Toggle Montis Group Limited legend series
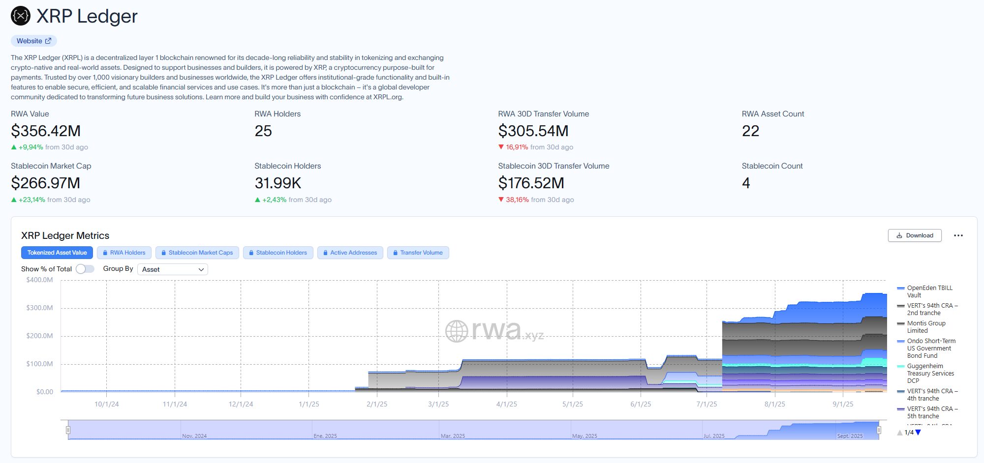The height and width of the screenshot is (463, 984). tap(922, 327)
